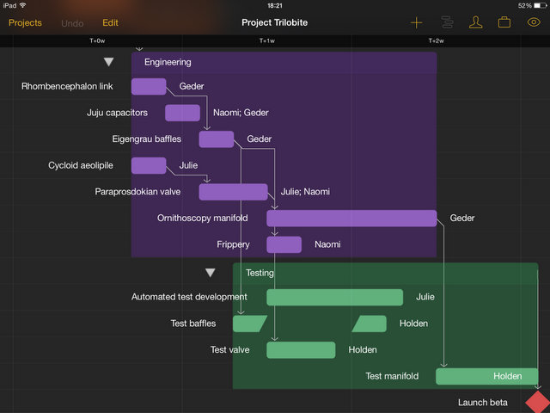This screenshot has width=550, height=413.
Task: Click the T+1w timeline header marker
Action: 267,40
